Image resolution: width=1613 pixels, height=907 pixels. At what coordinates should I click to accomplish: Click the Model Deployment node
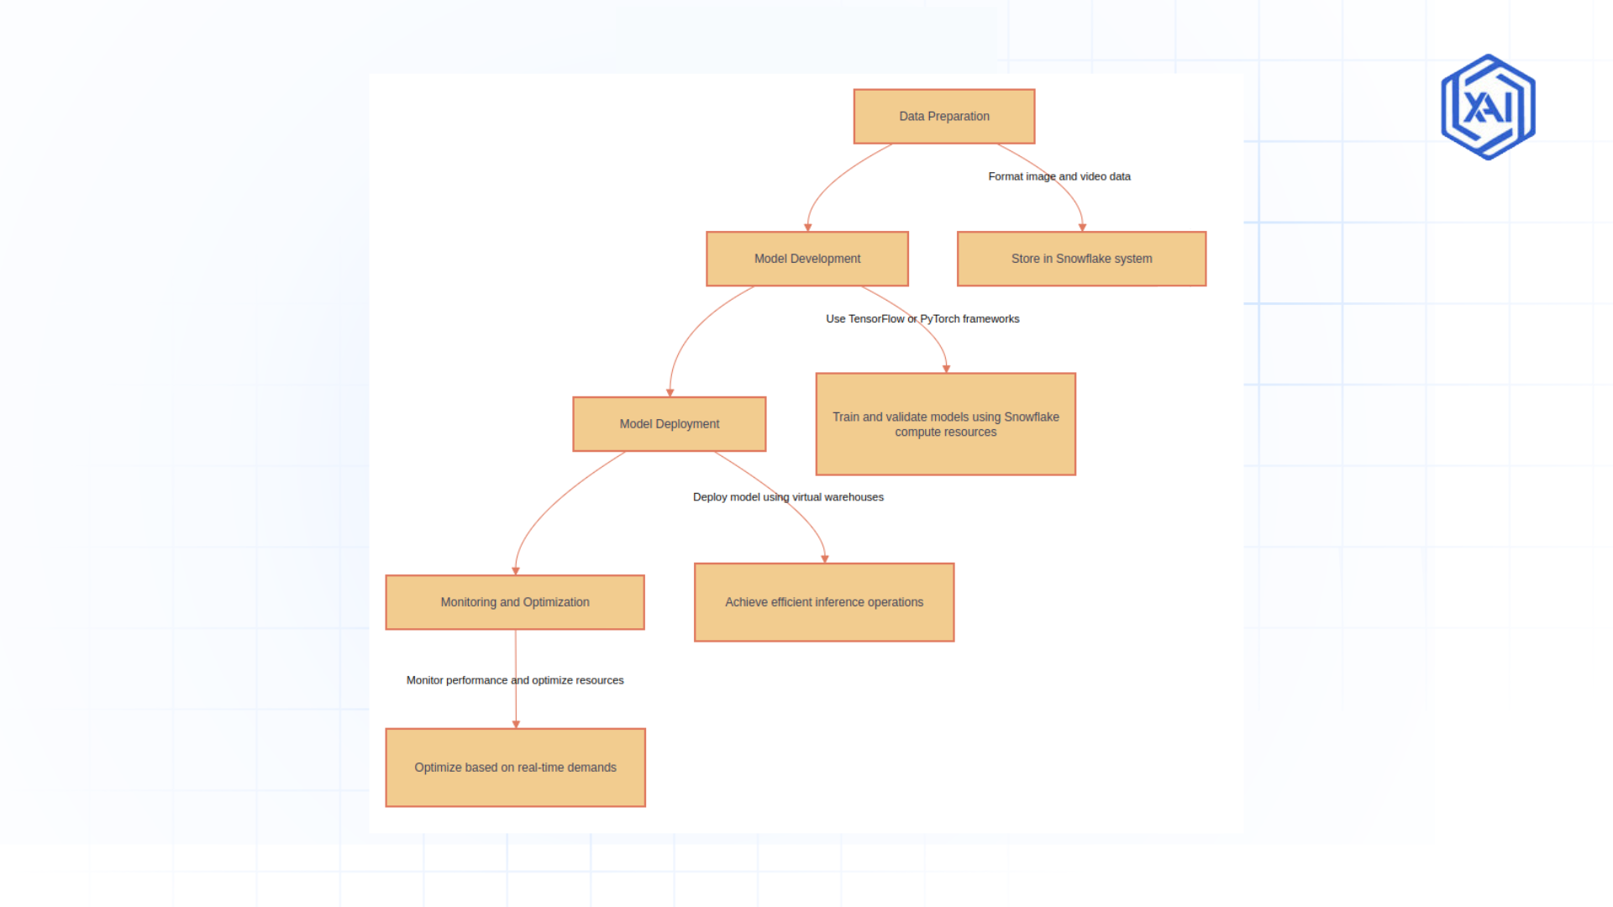[x=668, y=423]
